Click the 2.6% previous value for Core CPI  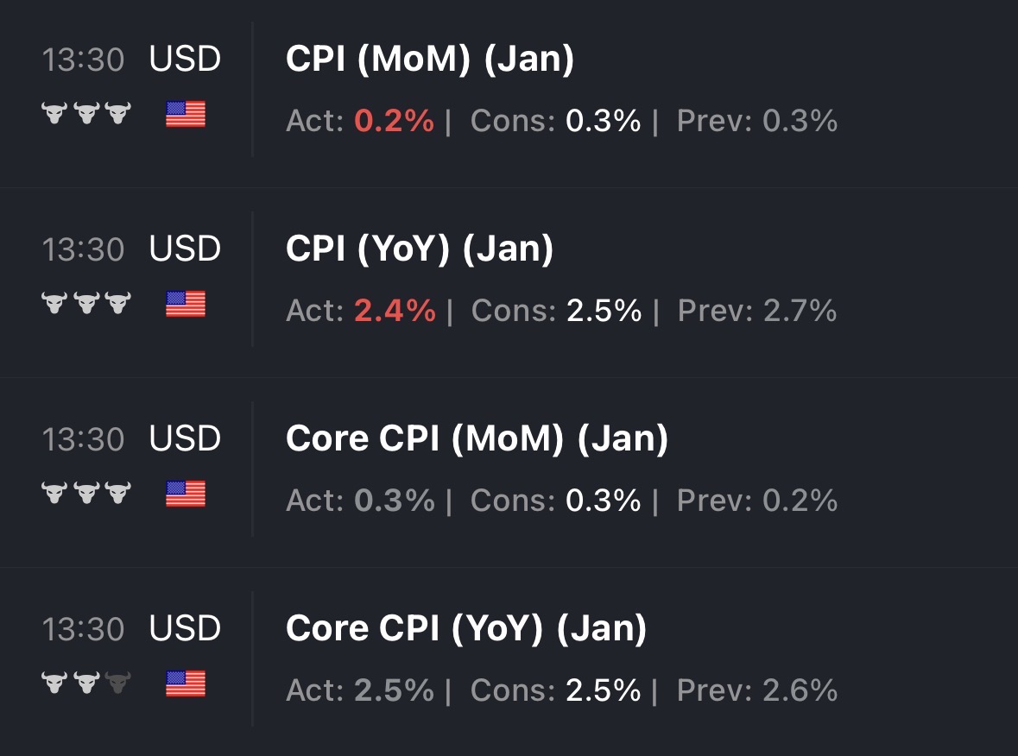pos(800,691)
